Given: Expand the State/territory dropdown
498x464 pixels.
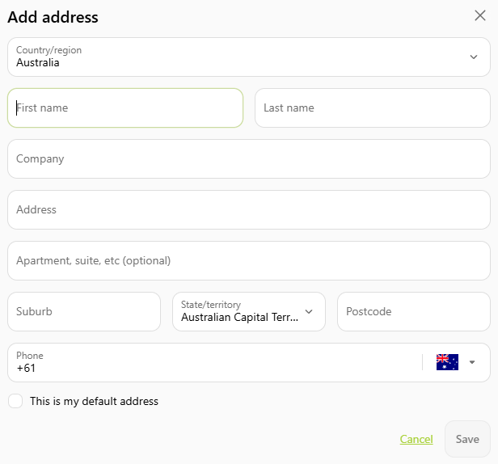Looking at the screenshot, I should pyautogui.click(x=249, y=311).
